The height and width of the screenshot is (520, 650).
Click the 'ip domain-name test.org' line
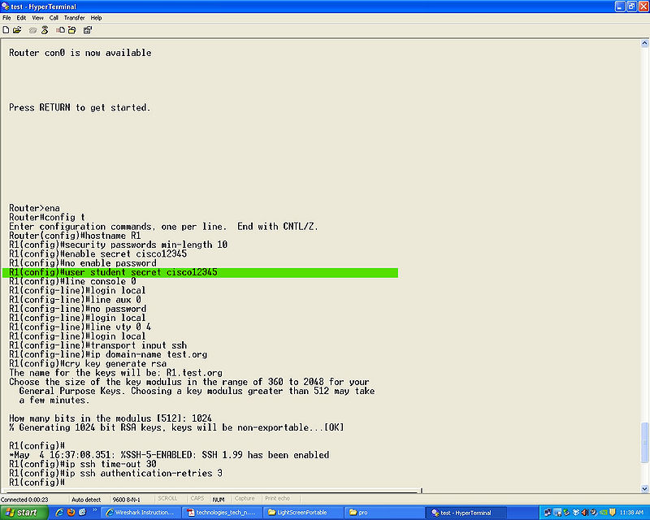(x=108, y=354)
